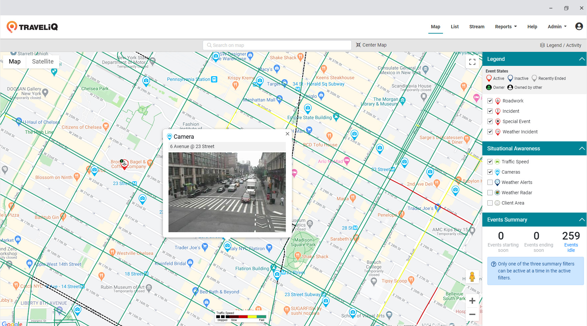Collapse the Situational Awareness section
The height and width of the screenshot is (326, 587).
(582, 148)
